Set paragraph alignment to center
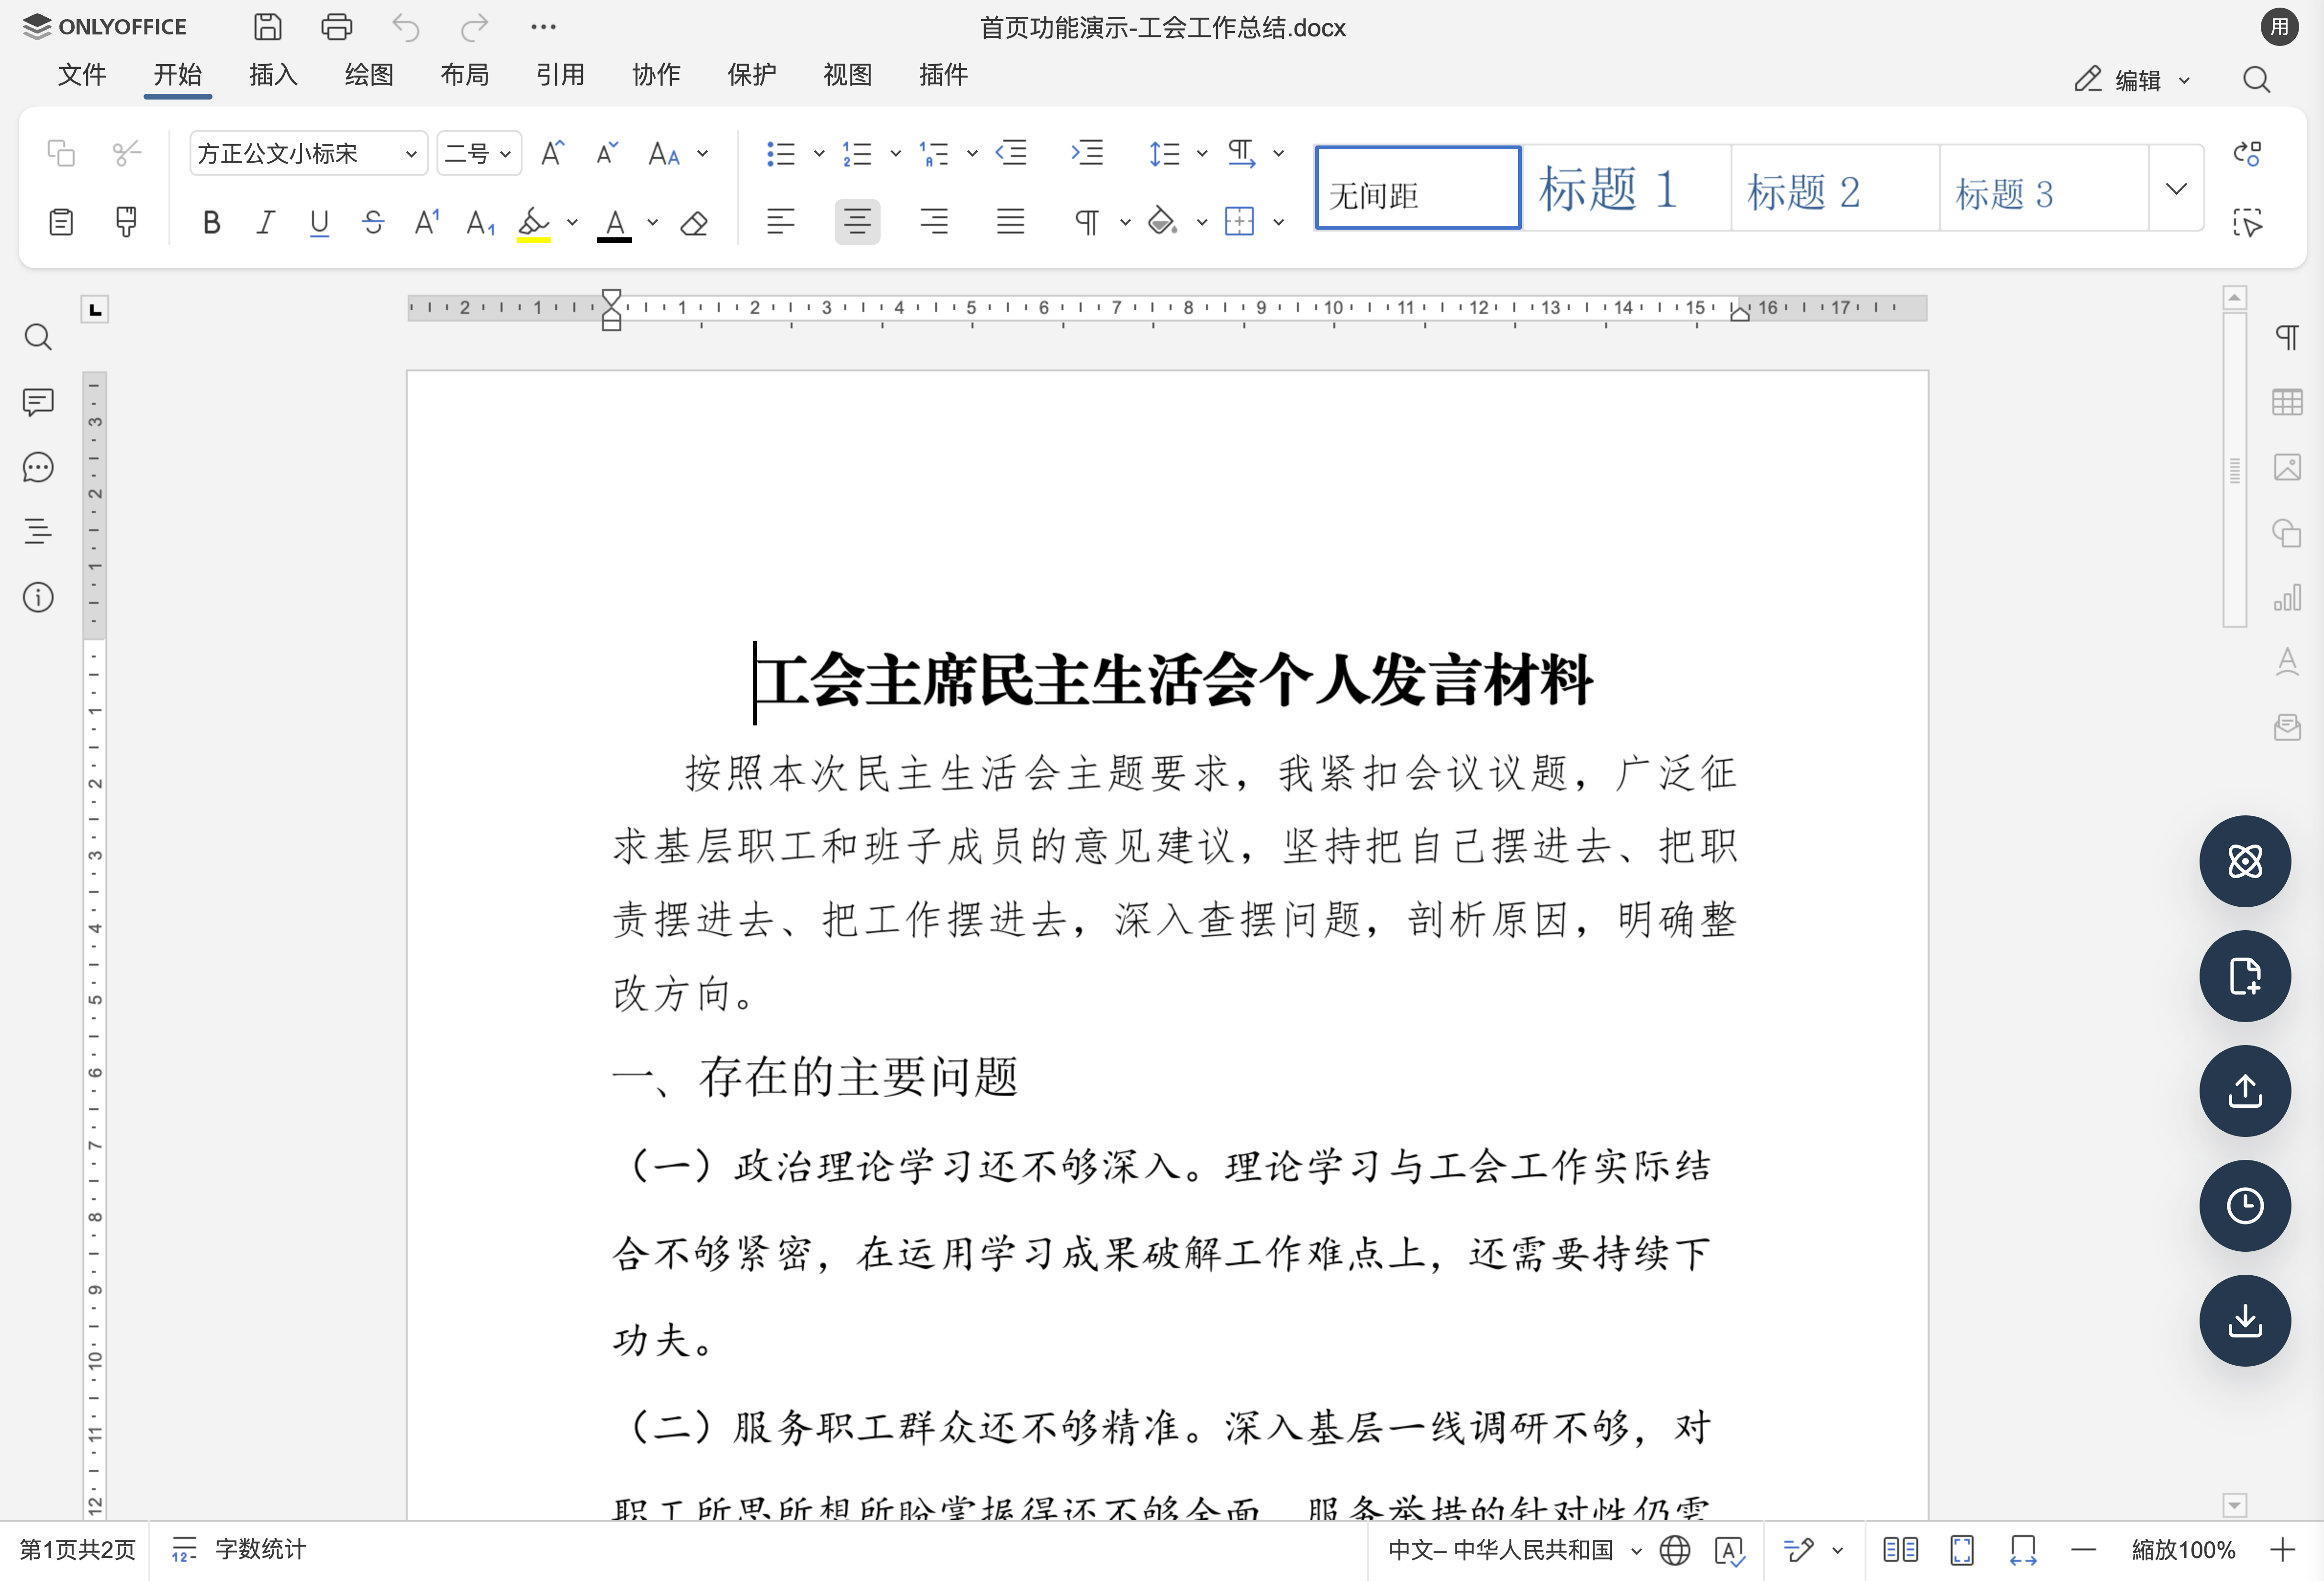This screenshot has height=1581, width=2324. tap(857, 222)
